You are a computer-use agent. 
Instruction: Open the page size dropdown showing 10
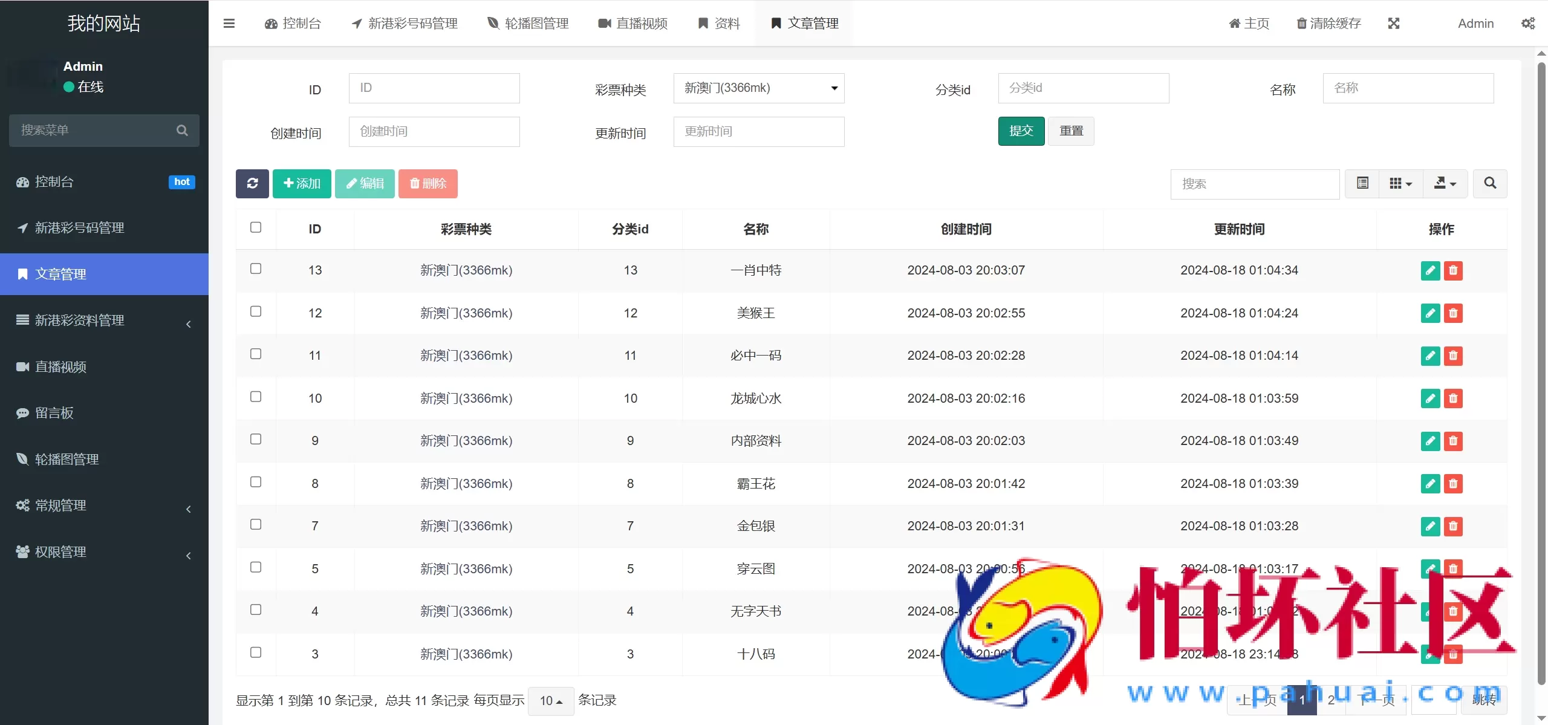(550, 700)
